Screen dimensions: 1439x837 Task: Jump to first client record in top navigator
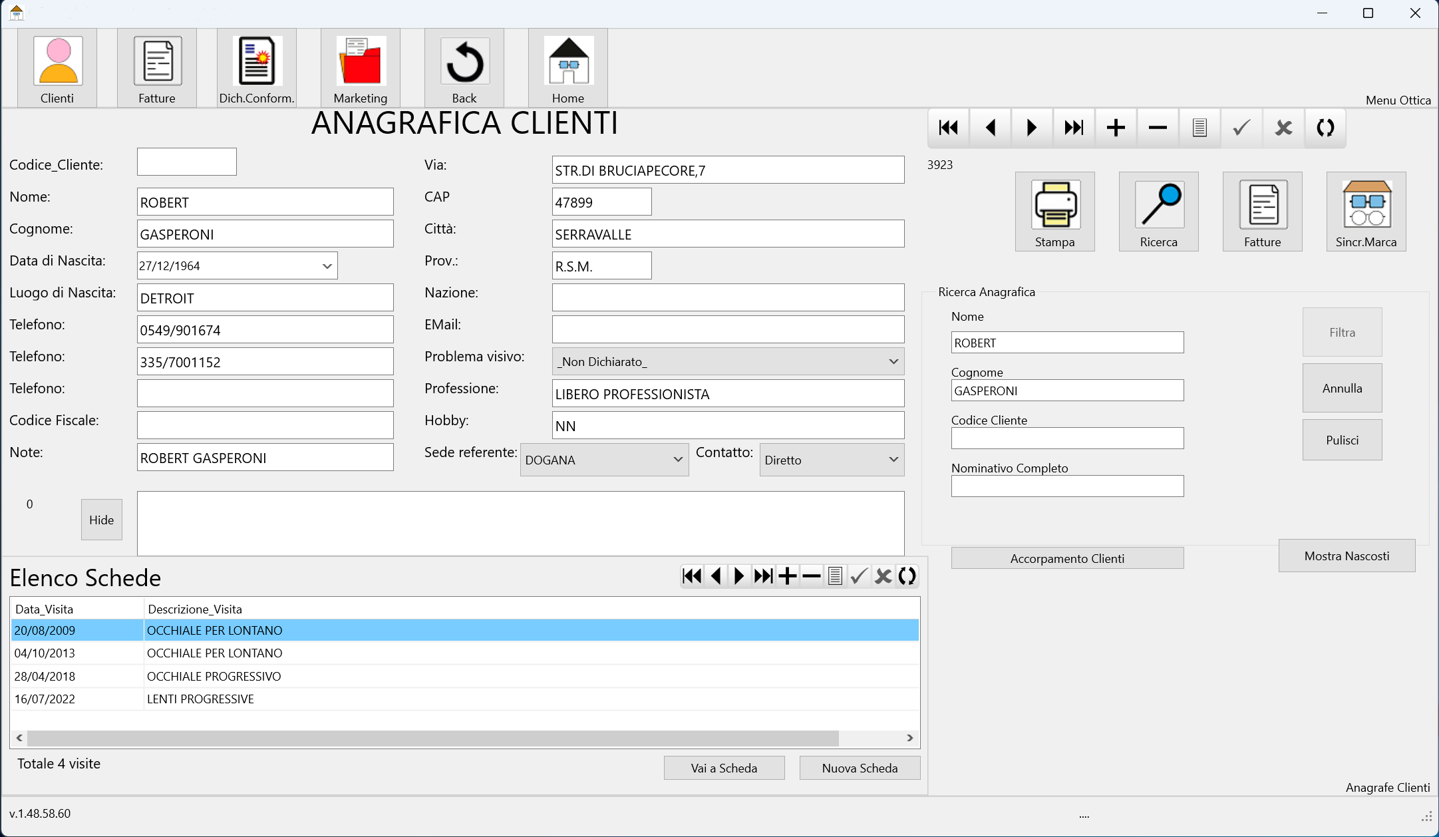coord(949,127)
